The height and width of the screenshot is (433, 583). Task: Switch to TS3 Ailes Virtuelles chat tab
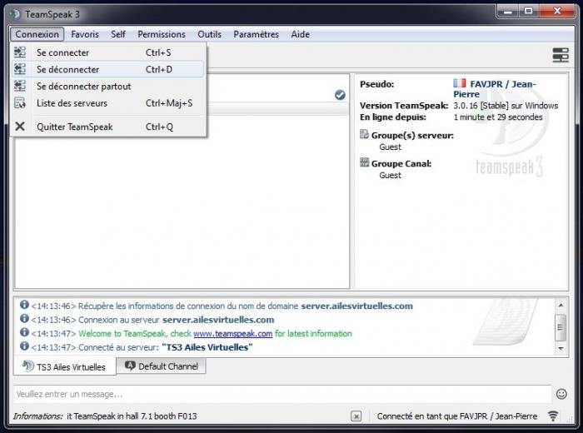[65, 366]
